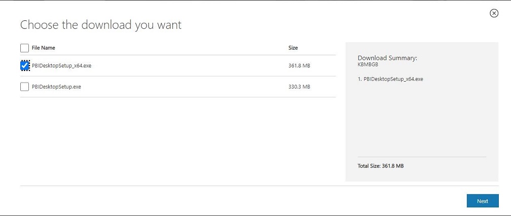
Task: Click the Size column header
Action: (293, 48)
